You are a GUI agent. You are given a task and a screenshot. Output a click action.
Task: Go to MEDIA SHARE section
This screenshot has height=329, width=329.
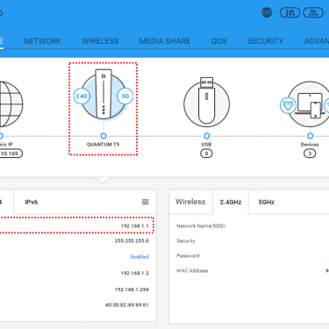pyautogui.click(x=165, y=41)
